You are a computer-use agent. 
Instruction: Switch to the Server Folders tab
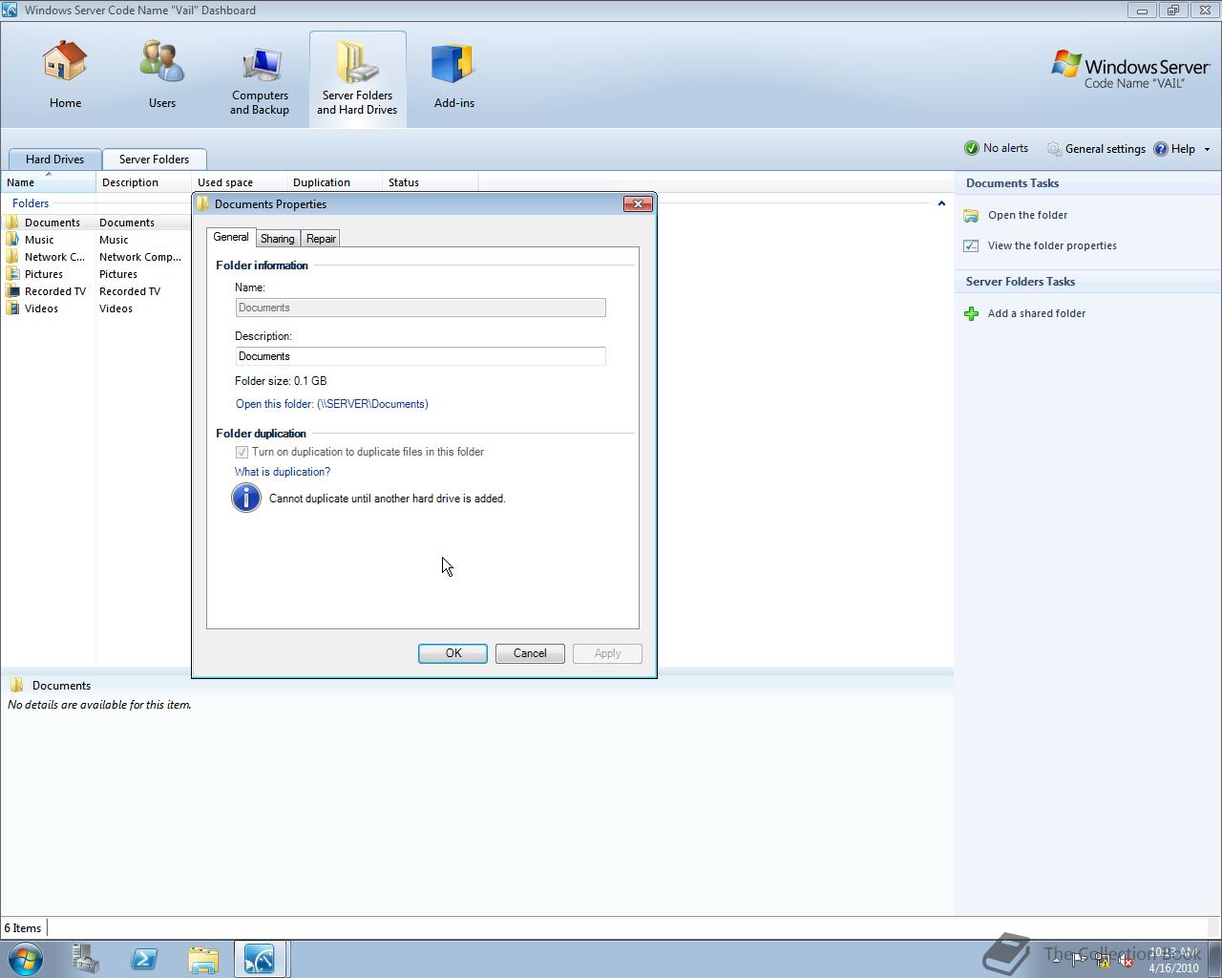coord(154,159)
